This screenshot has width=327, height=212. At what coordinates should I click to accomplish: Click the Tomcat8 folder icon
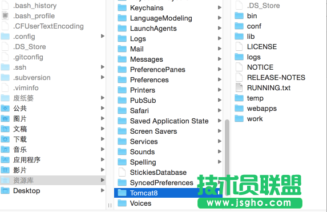(x=122, y=193)
